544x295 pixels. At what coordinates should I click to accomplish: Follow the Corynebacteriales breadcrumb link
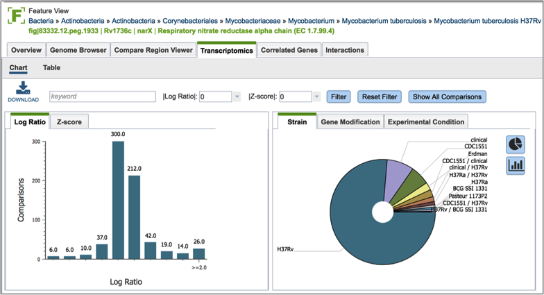[x=190, y=21]
